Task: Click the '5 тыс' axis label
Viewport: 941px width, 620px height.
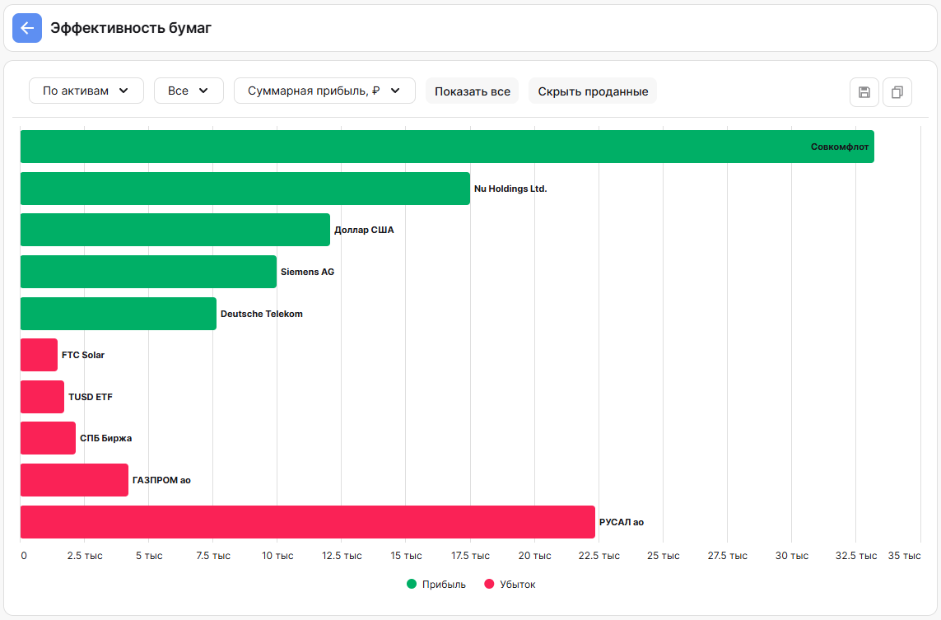Action: coord(150,556)
